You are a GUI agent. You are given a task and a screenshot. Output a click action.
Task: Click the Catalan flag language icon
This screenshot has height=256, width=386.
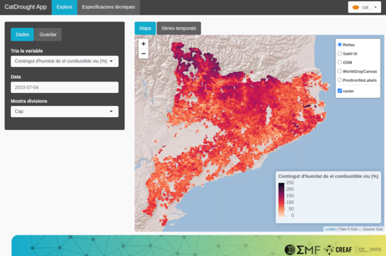356,7
